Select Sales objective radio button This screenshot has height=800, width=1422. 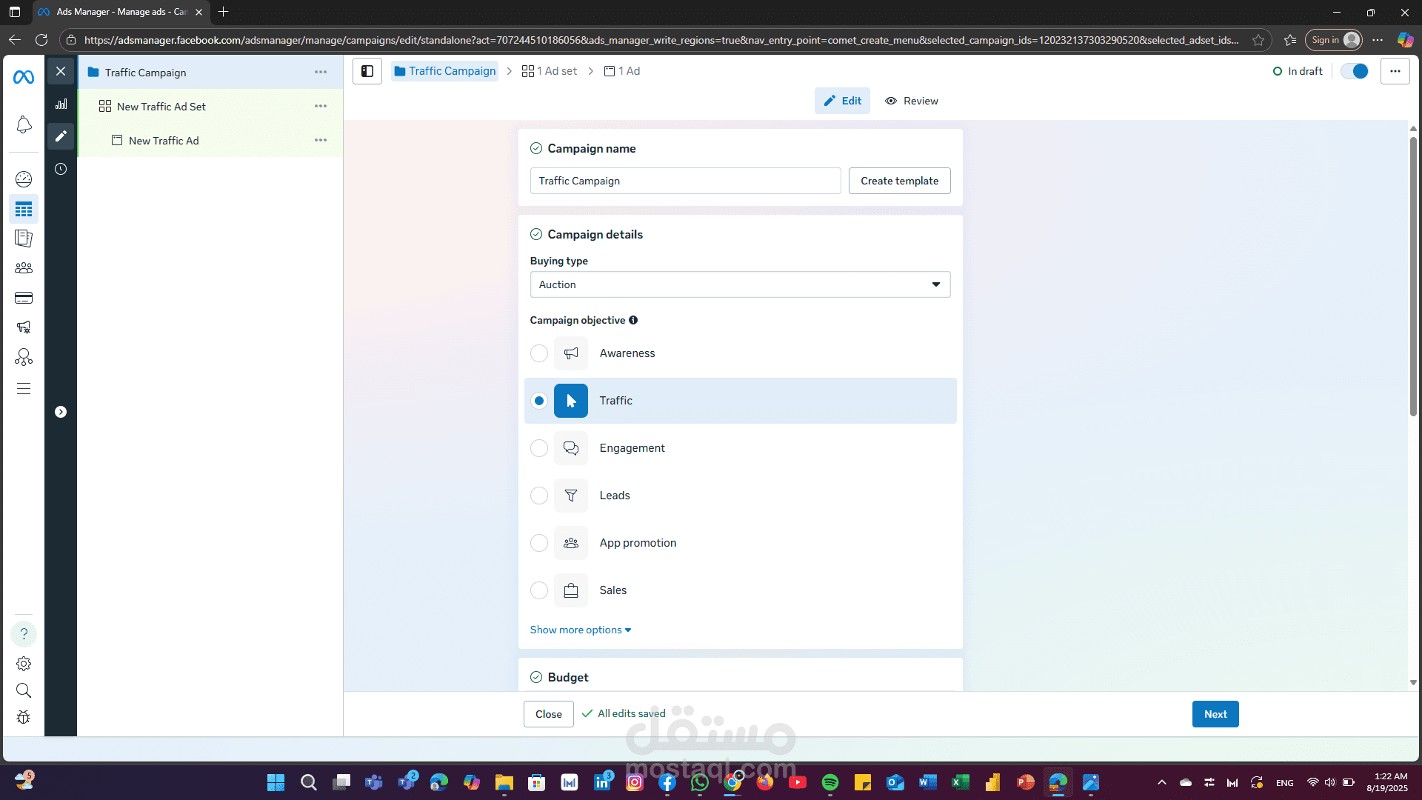539,590
